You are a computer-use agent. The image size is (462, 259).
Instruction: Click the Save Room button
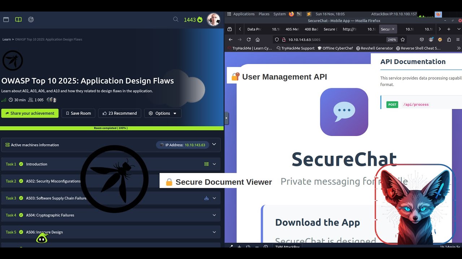pyautogui.click(x=78, y=113)
